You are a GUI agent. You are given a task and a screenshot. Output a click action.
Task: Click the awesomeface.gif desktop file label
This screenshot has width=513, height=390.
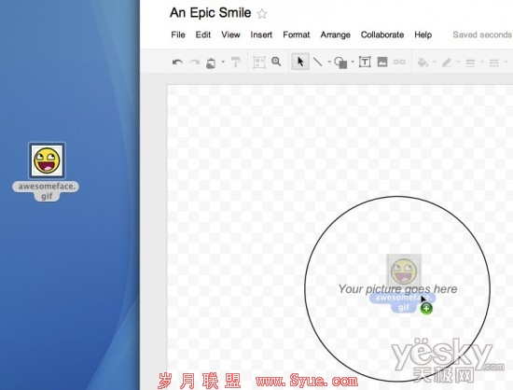tap(46, 191)
